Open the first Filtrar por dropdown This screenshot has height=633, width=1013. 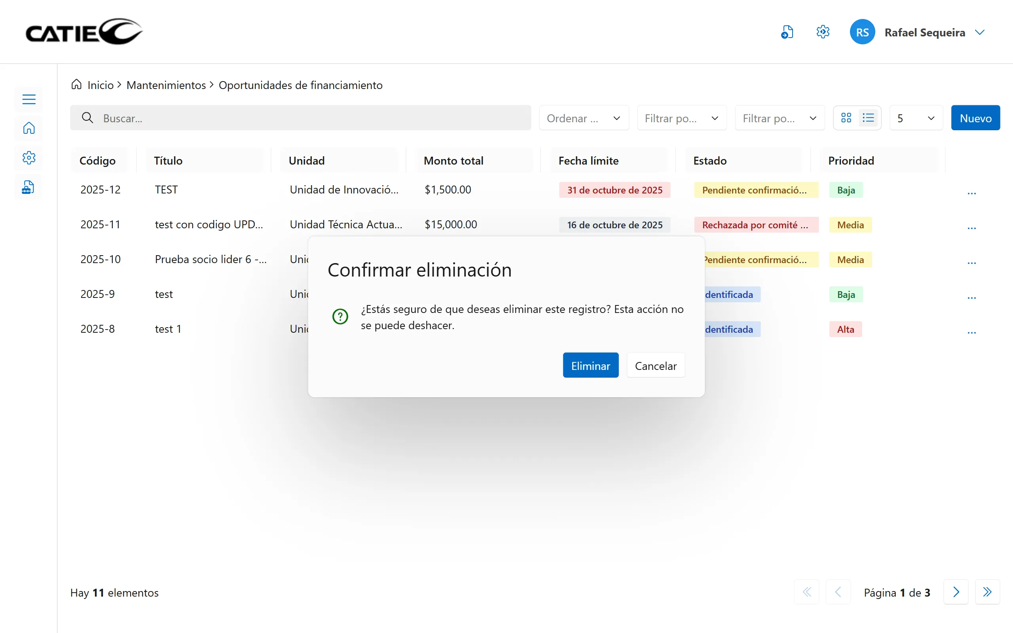coord(681,118)
